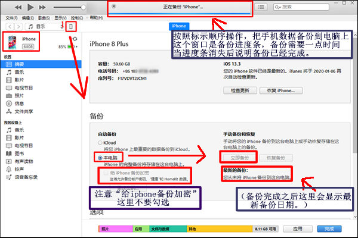The image size is (358, 238).
Task: Select the iPhone tab
Action: click(179, 26)
